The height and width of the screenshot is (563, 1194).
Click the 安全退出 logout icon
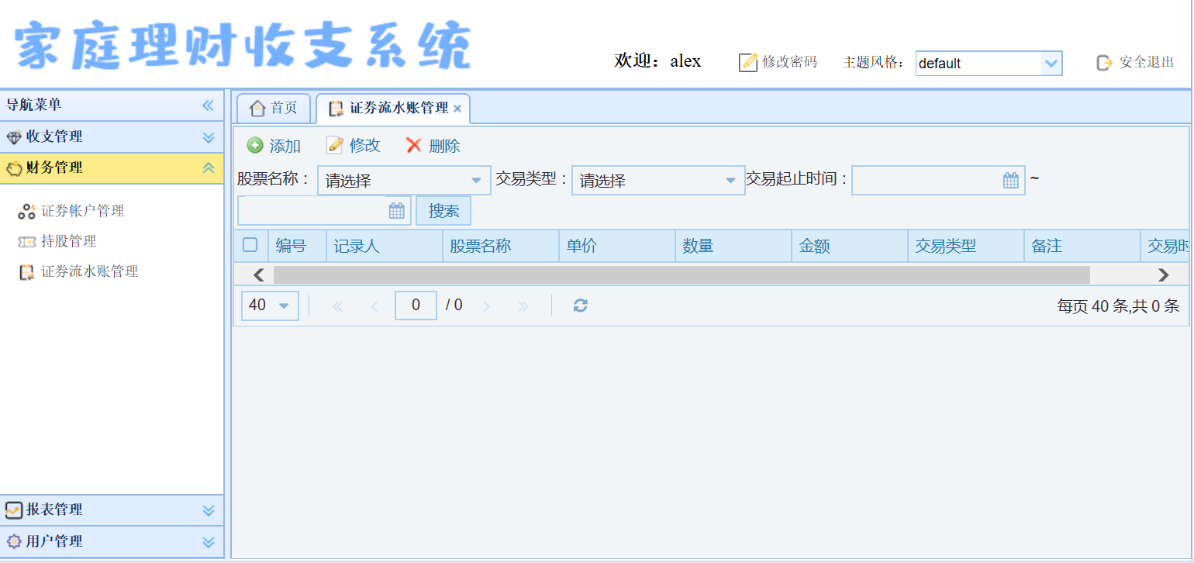click(1104, 63)
